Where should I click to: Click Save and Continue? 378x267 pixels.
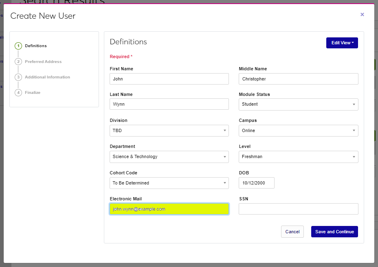click(334, 232)
